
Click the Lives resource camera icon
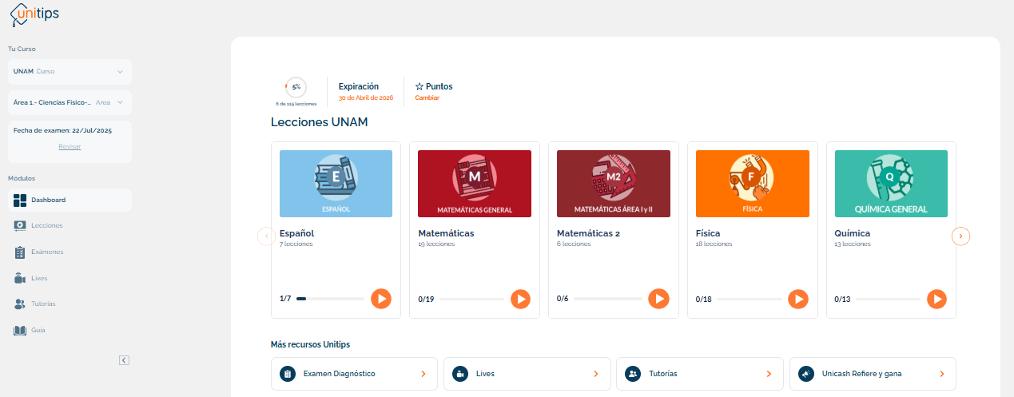pos(460,374)
